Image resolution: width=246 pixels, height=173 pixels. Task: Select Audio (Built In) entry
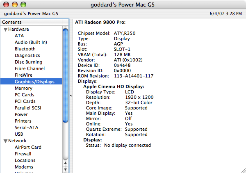click(x=31, y=42)
